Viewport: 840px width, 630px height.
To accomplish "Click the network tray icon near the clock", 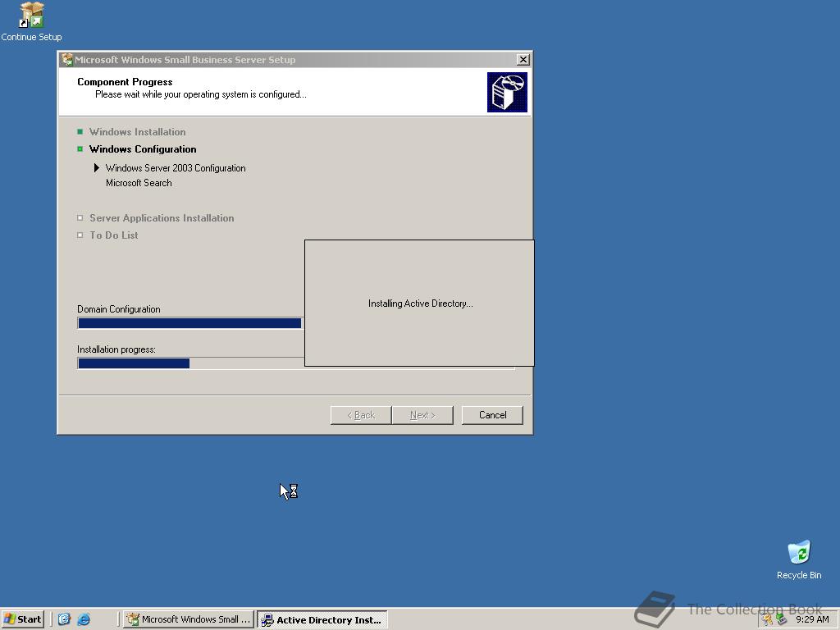I will pyautogui.click(x=781, y=619).
